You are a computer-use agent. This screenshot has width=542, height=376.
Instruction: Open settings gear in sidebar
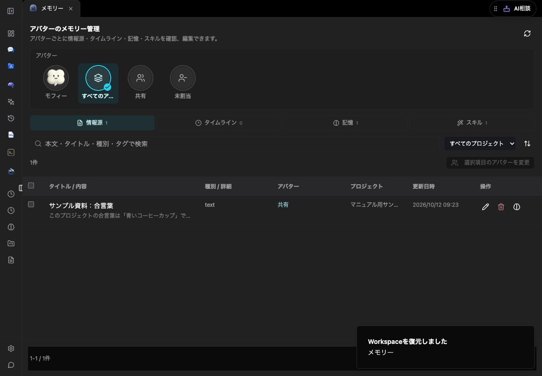point(11,348)
